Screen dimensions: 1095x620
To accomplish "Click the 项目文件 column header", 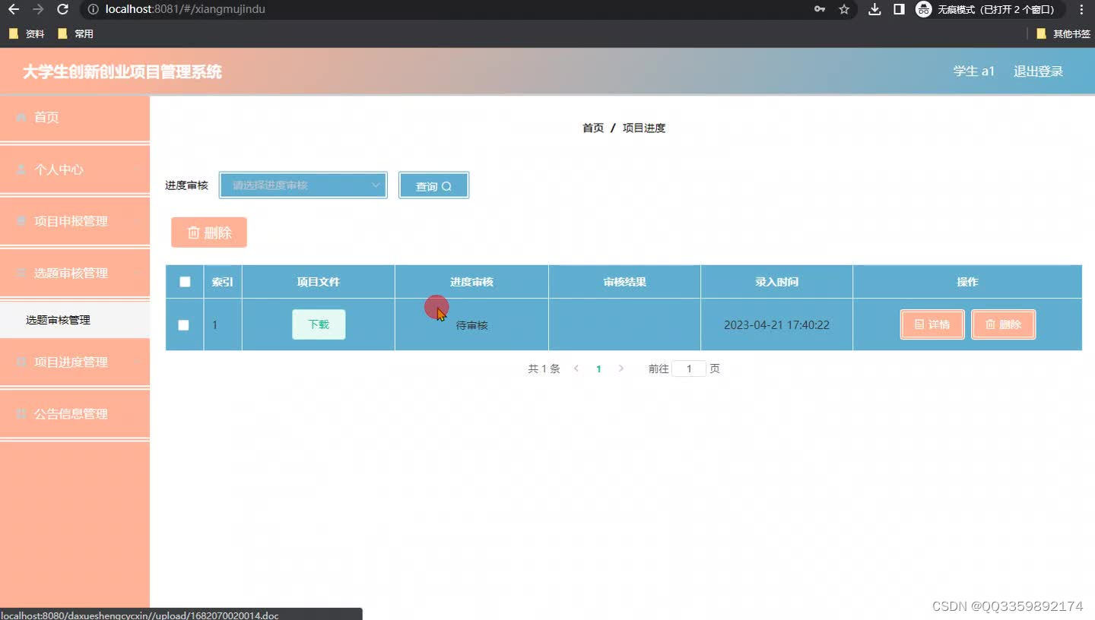I will pyautogui.click(x=318, y=282).
